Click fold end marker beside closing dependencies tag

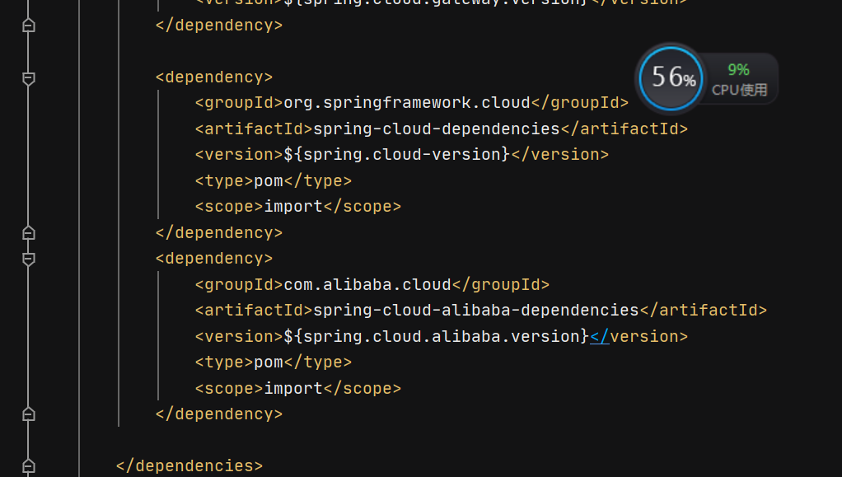click(x=29, y=465)
